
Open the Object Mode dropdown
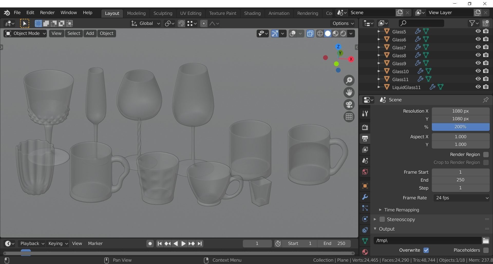[25, 34]
